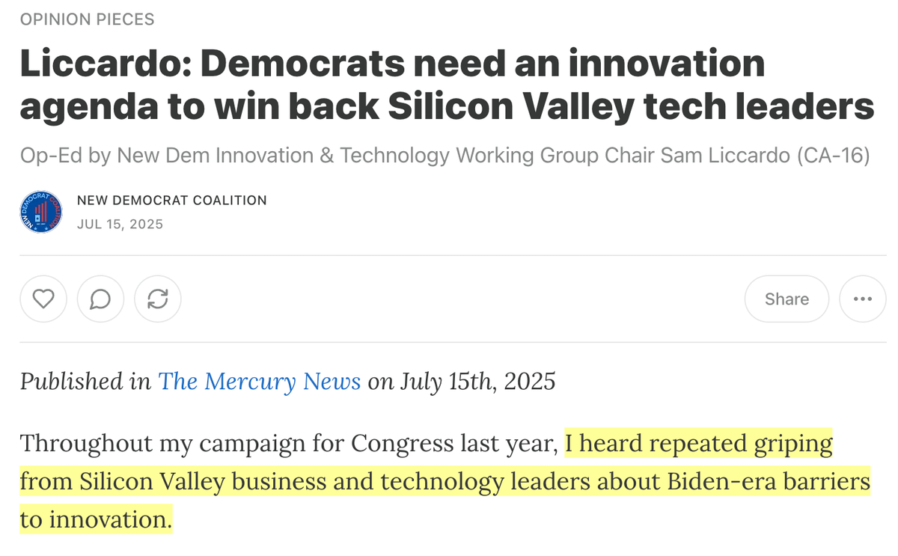Go to the OPINION PIECES section

[88, 19]
